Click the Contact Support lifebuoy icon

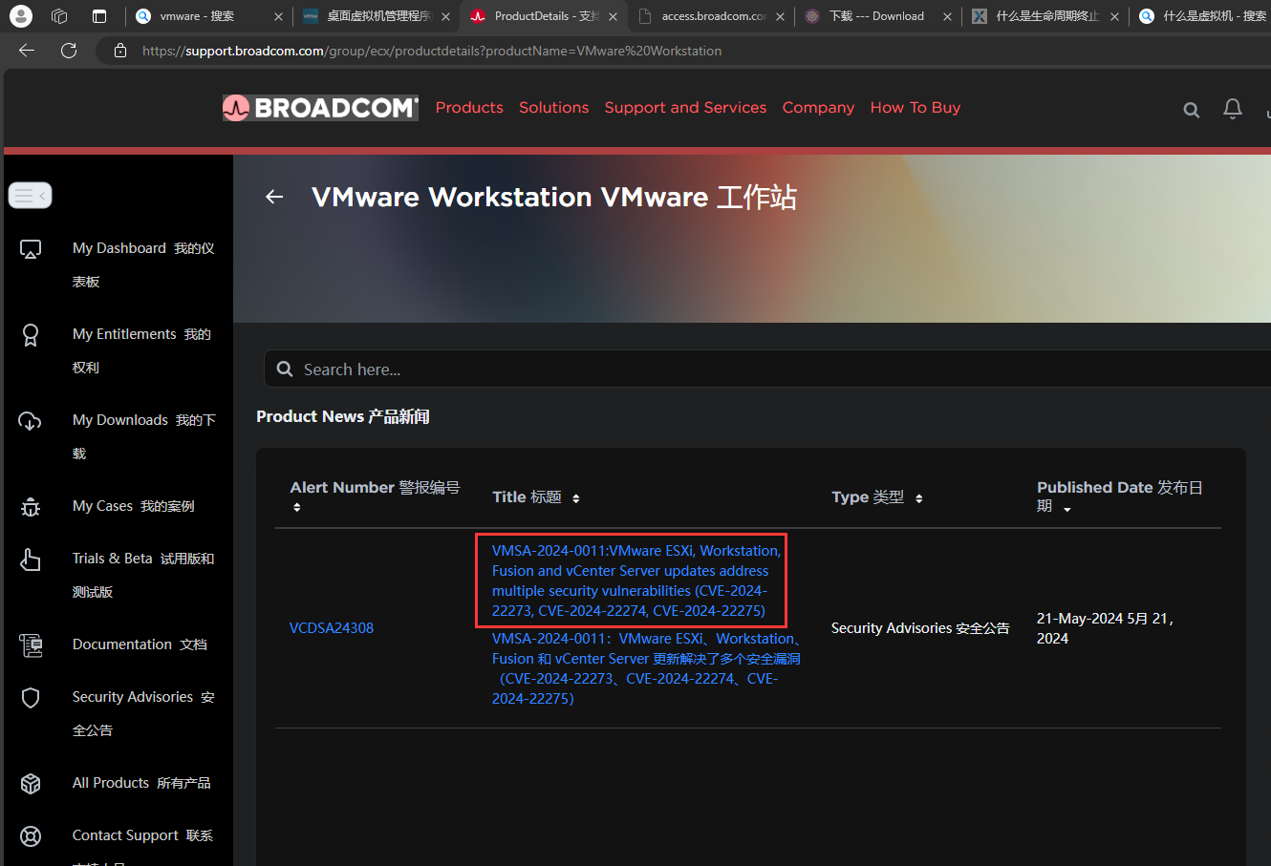coord(31,836)
